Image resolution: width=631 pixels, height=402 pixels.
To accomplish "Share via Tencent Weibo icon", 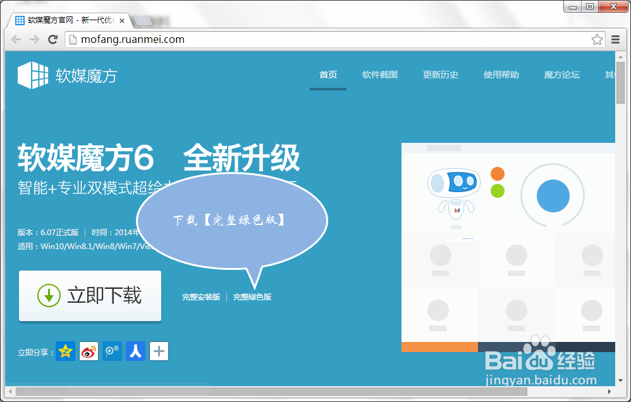I will (x=113, y=351).
